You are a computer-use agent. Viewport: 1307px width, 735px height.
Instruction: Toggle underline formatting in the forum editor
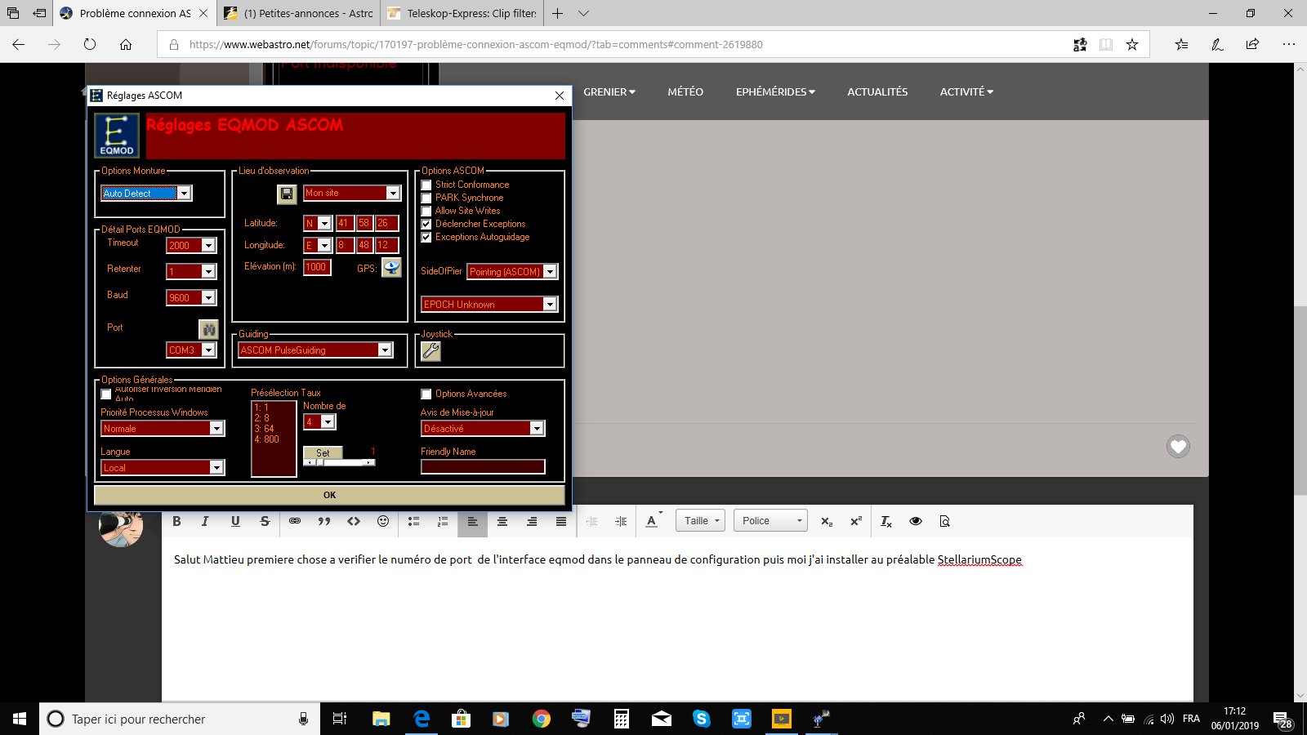(235, 521)
